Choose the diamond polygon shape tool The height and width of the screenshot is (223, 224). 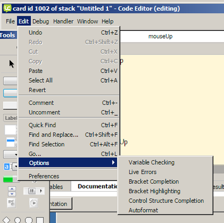point(6,220)
